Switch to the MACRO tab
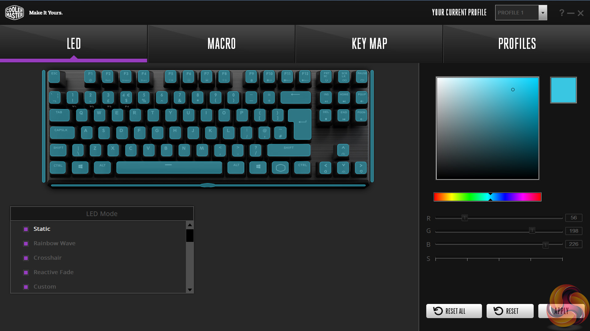 pos(222,44)
